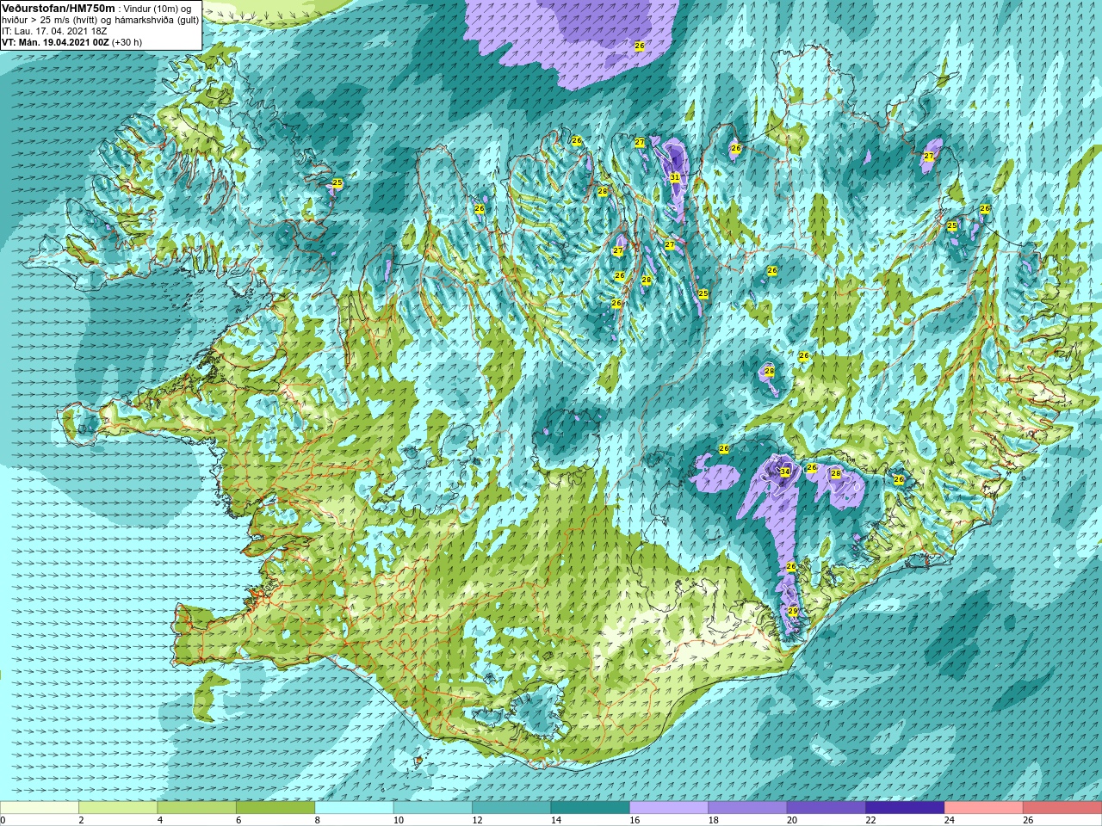Click the 'VT: Mán. 19.04.2021 00Z' valid time
Screen dimensions: 1102x826
click(55, 42)
